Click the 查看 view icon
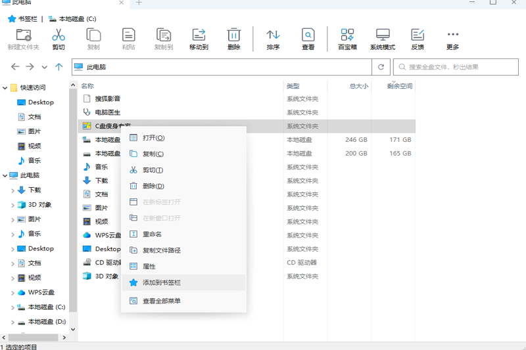 point(308,35)
